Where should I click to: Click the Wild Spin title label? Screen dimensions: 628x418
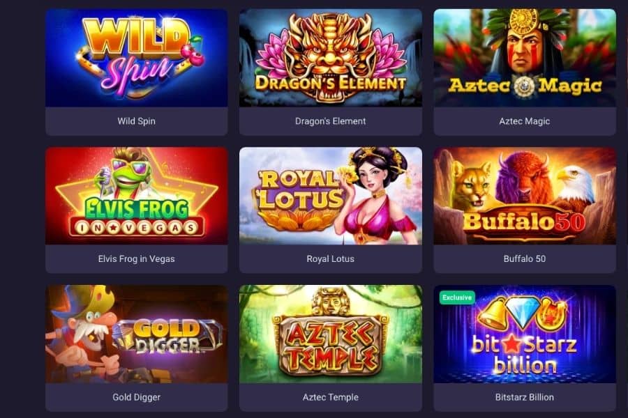point(137,121)
